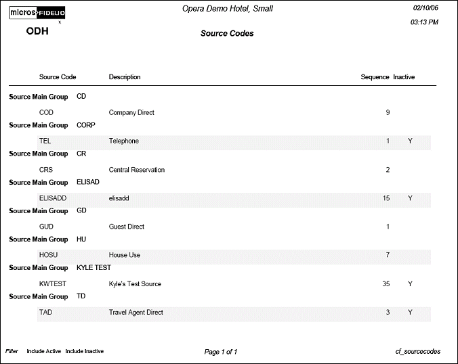Click the CRS source code

point(46,170)
